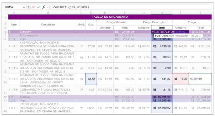Select the R$ 12.160,62 total cell
215x116 pixels.
tap(162, 108)
